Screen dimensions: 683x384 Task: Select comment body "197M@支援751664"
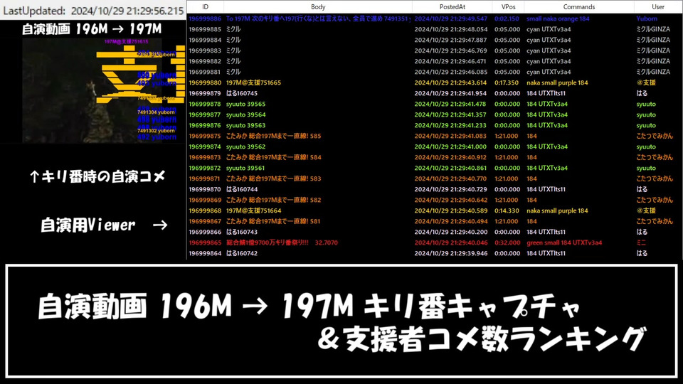(253, 210)
